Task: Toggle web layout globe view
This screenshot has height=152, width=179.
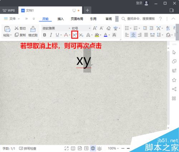Action: pos(93,148)
